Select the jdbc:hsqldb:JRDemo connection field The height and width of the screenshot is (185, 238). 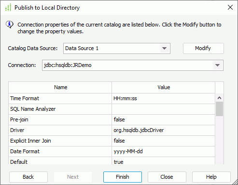point(133,65)
